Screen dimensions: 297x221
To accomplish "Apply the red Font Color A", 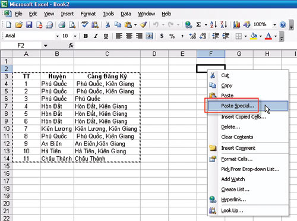I will [268, 36].
